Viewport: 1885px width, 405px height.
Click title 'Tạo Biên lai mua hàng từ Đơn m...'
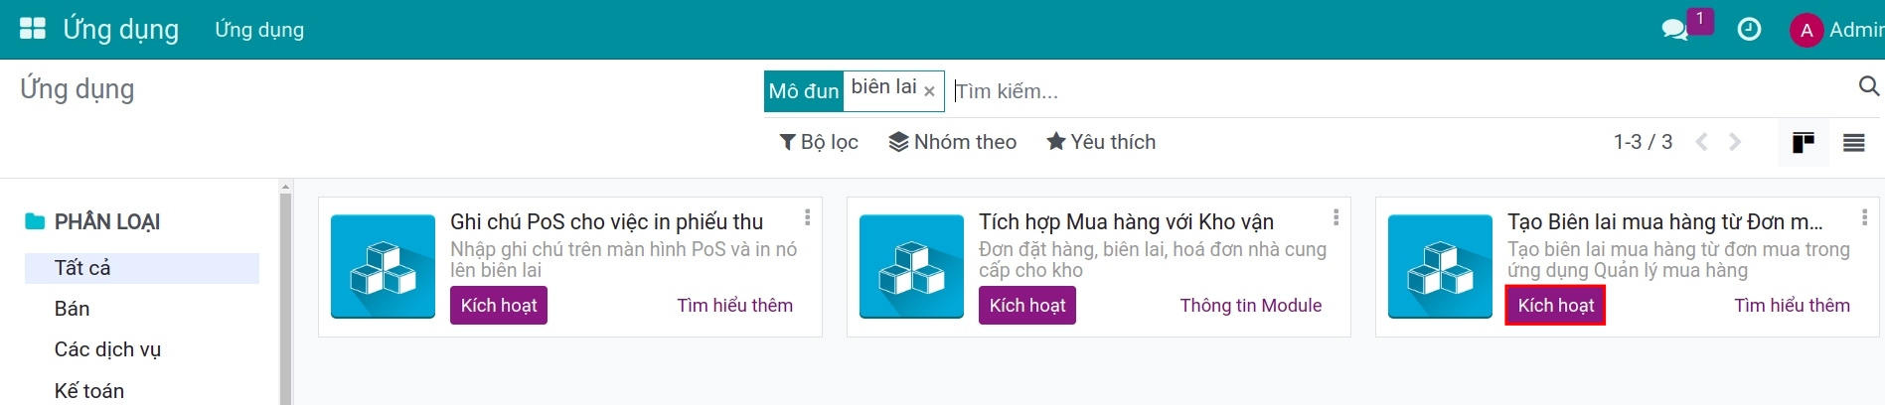pyautogui.click(x=1665, y=221)
